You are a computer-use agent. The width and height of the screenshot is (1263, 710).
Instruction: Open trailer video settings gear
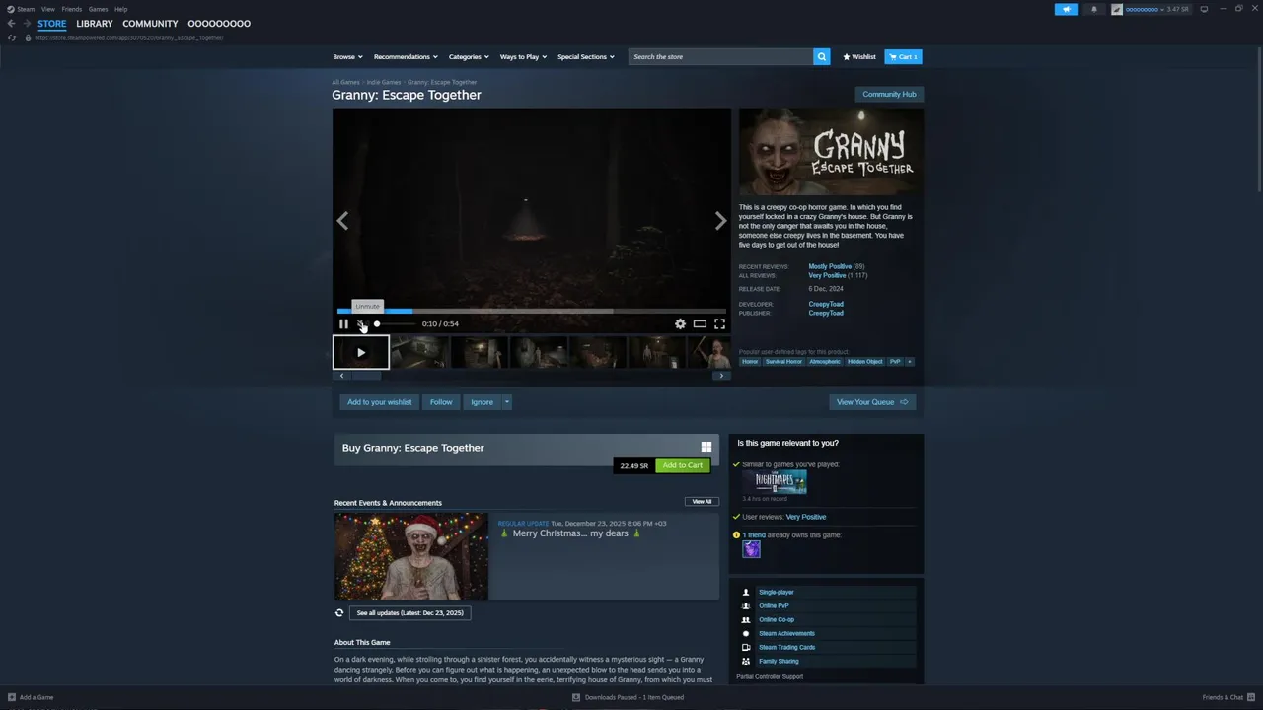680,323
